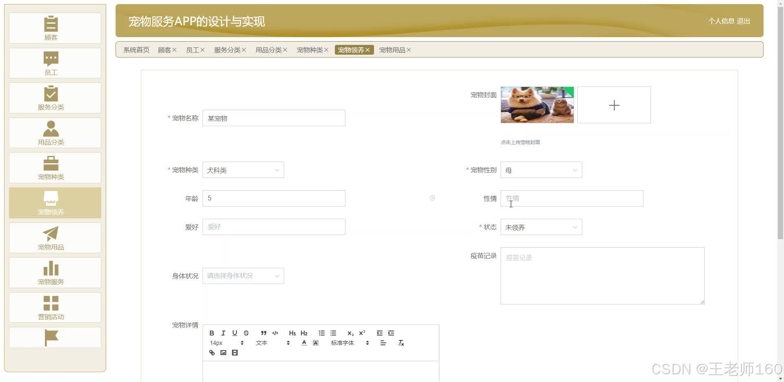Decrease indent in the editor
784x382 pixels.
pyautogui.click(x=380, y=333)
